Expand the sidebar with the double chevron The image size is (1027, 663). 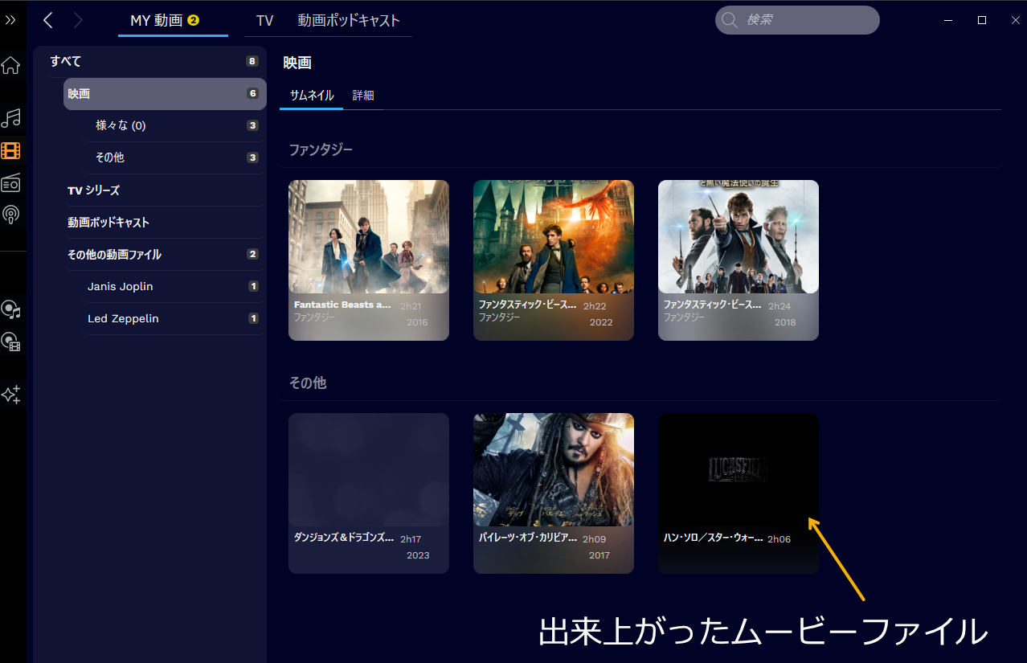[10, 20]
